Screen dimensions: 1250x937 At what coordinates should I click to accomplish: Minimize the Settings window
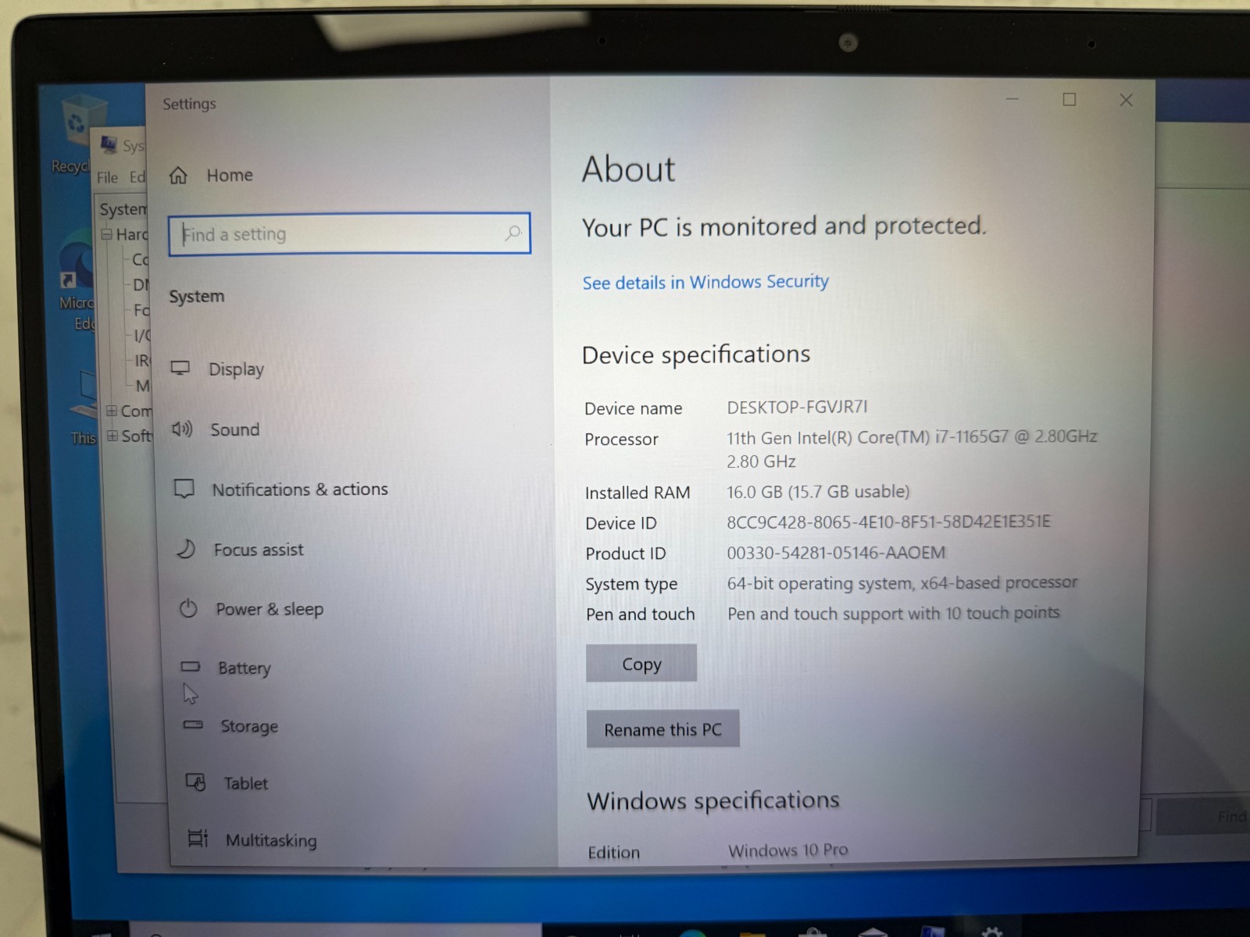pyautogui.click(x=1012, y=99)
